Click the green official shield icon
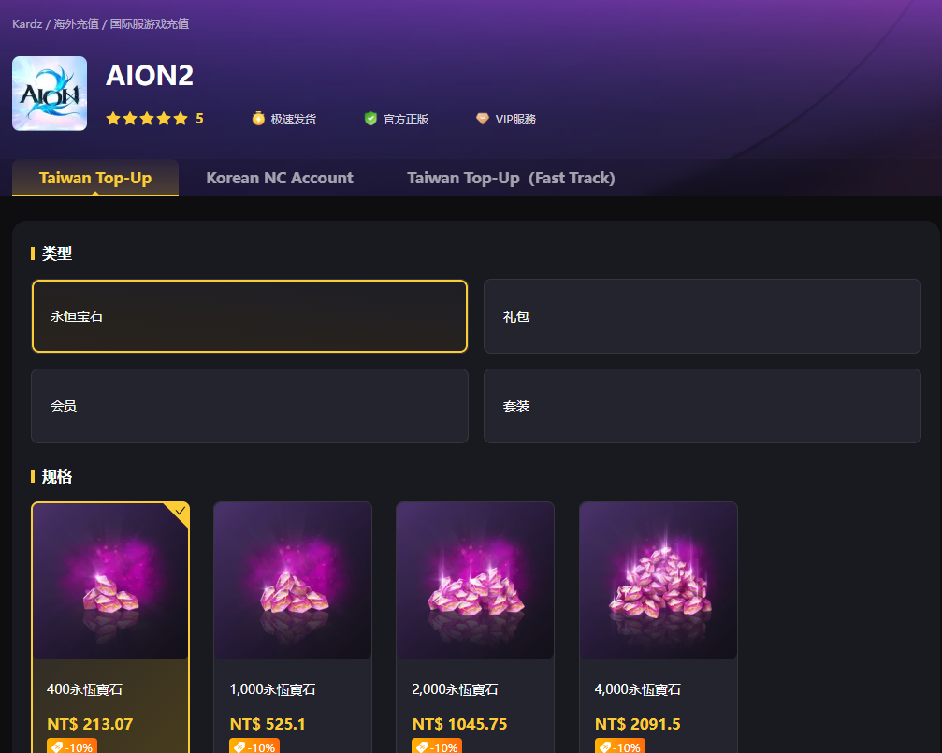The height and width of the screenshot is (753, 942). [370, 119]
